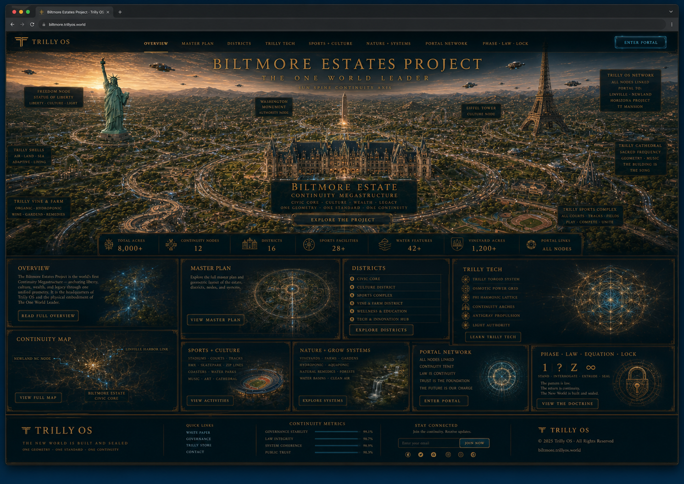Screen dimensions: 684x484
Task: Select Tech & Innovation Hub in Districts list
Action: 395,319
